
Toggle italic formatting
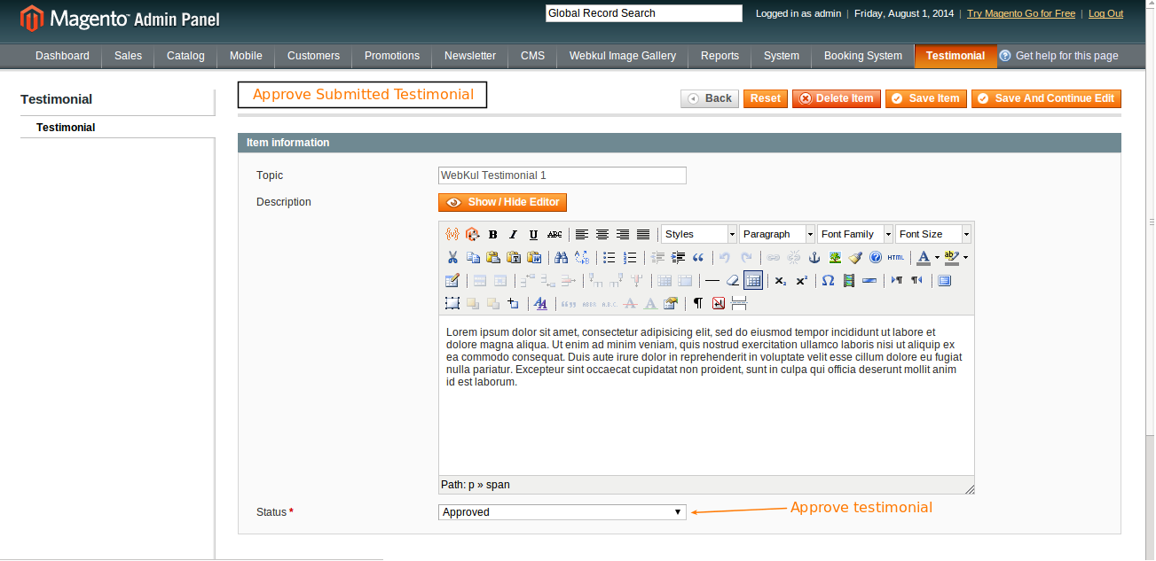point(513,234)
